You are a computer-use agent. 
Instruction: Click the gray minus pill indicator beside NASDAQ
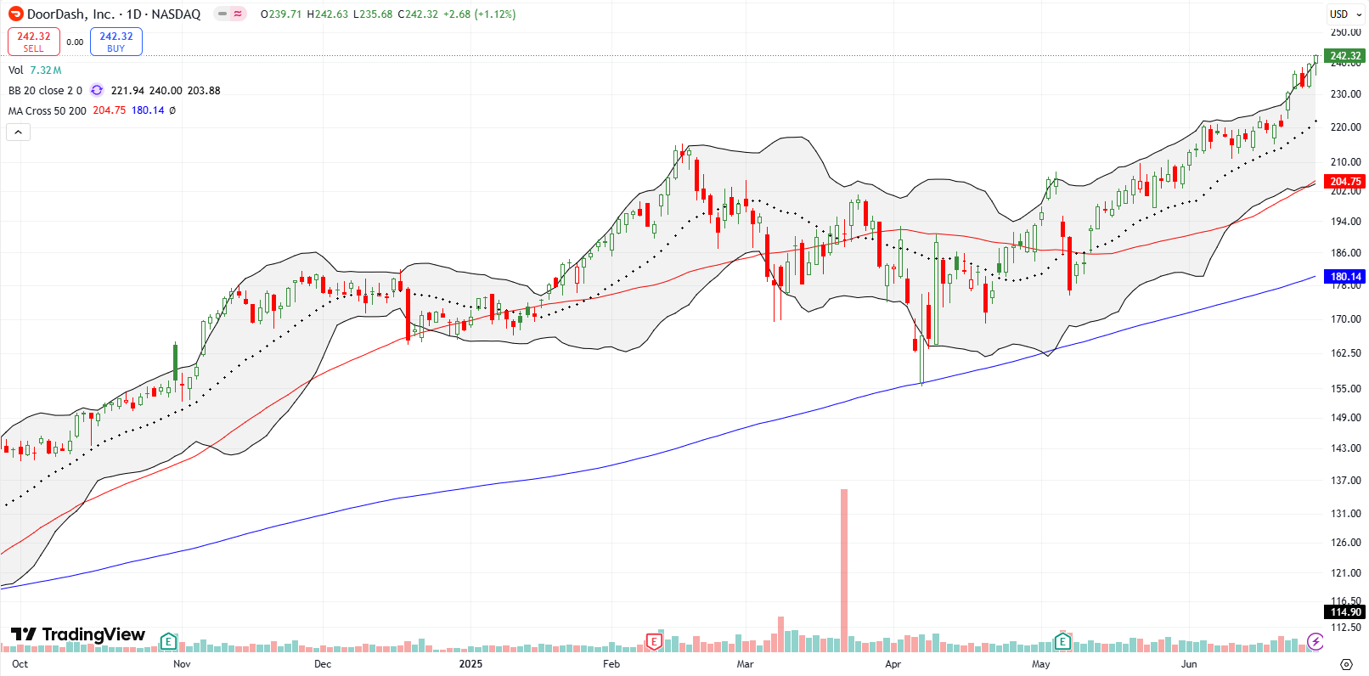[223, 14]
